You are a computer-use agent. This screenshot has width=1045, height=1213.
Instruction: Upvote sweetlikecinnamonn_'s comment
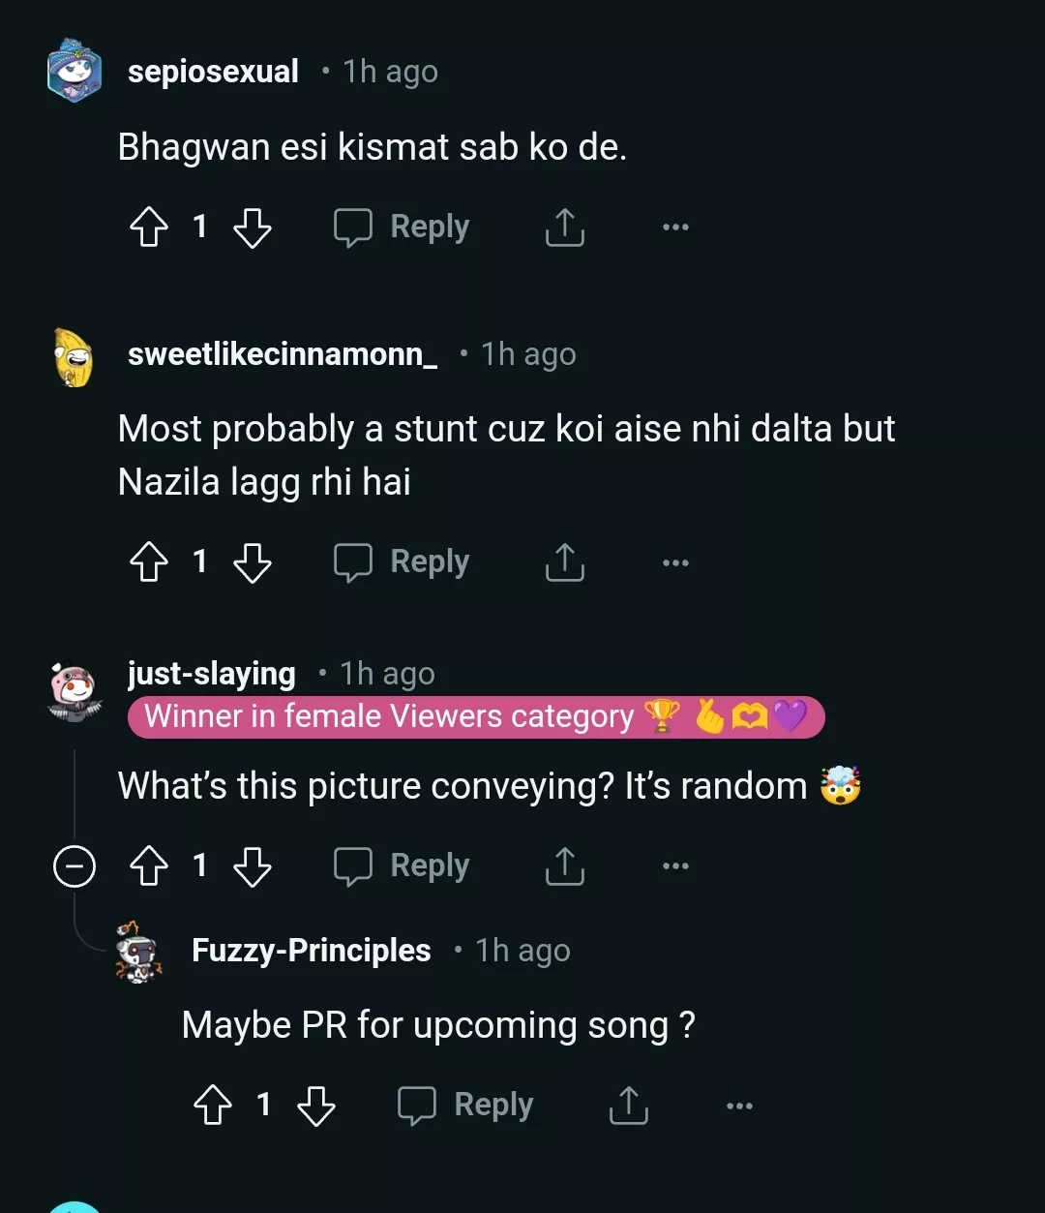[149, 562]
